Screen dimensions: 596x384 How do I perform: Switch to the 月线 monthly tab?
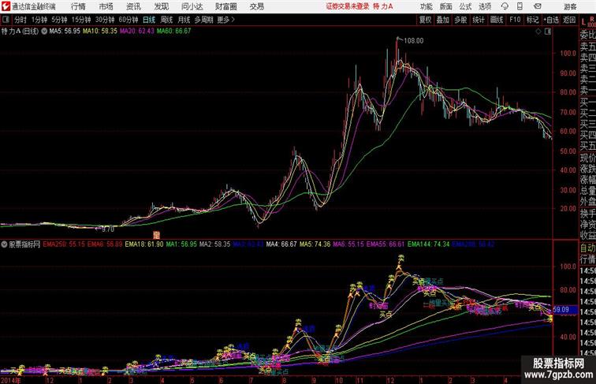pos(184,20)
